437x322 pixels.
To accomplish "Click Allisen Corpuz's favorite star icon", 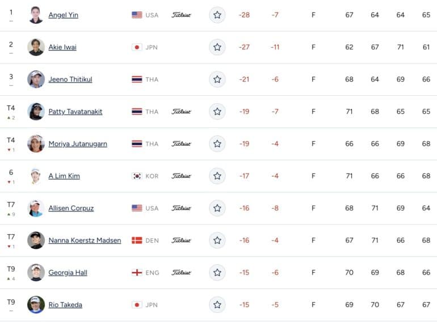I will (x=217, y=208).
